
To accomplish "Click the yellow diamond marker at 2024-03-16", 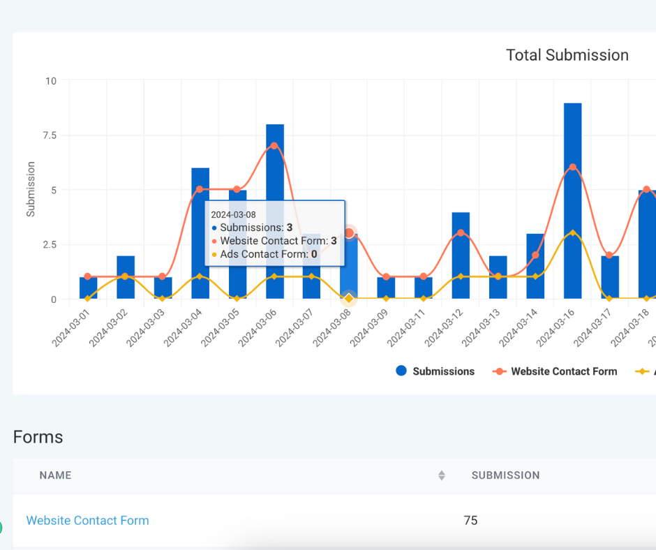I will [572, 232].
